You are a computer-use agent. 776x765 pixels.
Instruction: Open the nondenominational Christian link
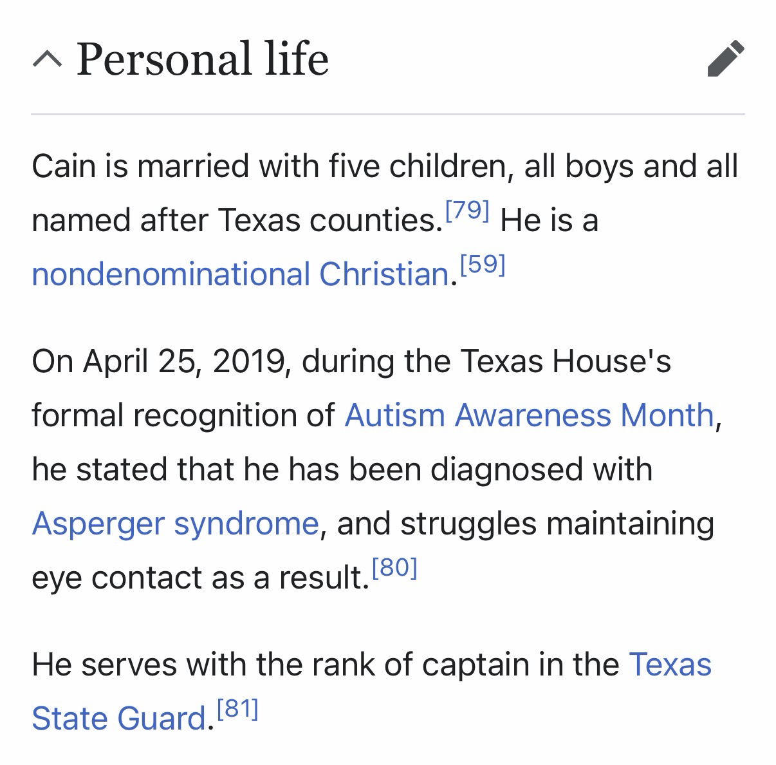[x=240, y=274]
